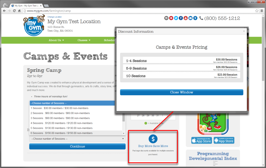
Task: Click the sessions list scrollbar down arrow
Action: pos(124,133)
